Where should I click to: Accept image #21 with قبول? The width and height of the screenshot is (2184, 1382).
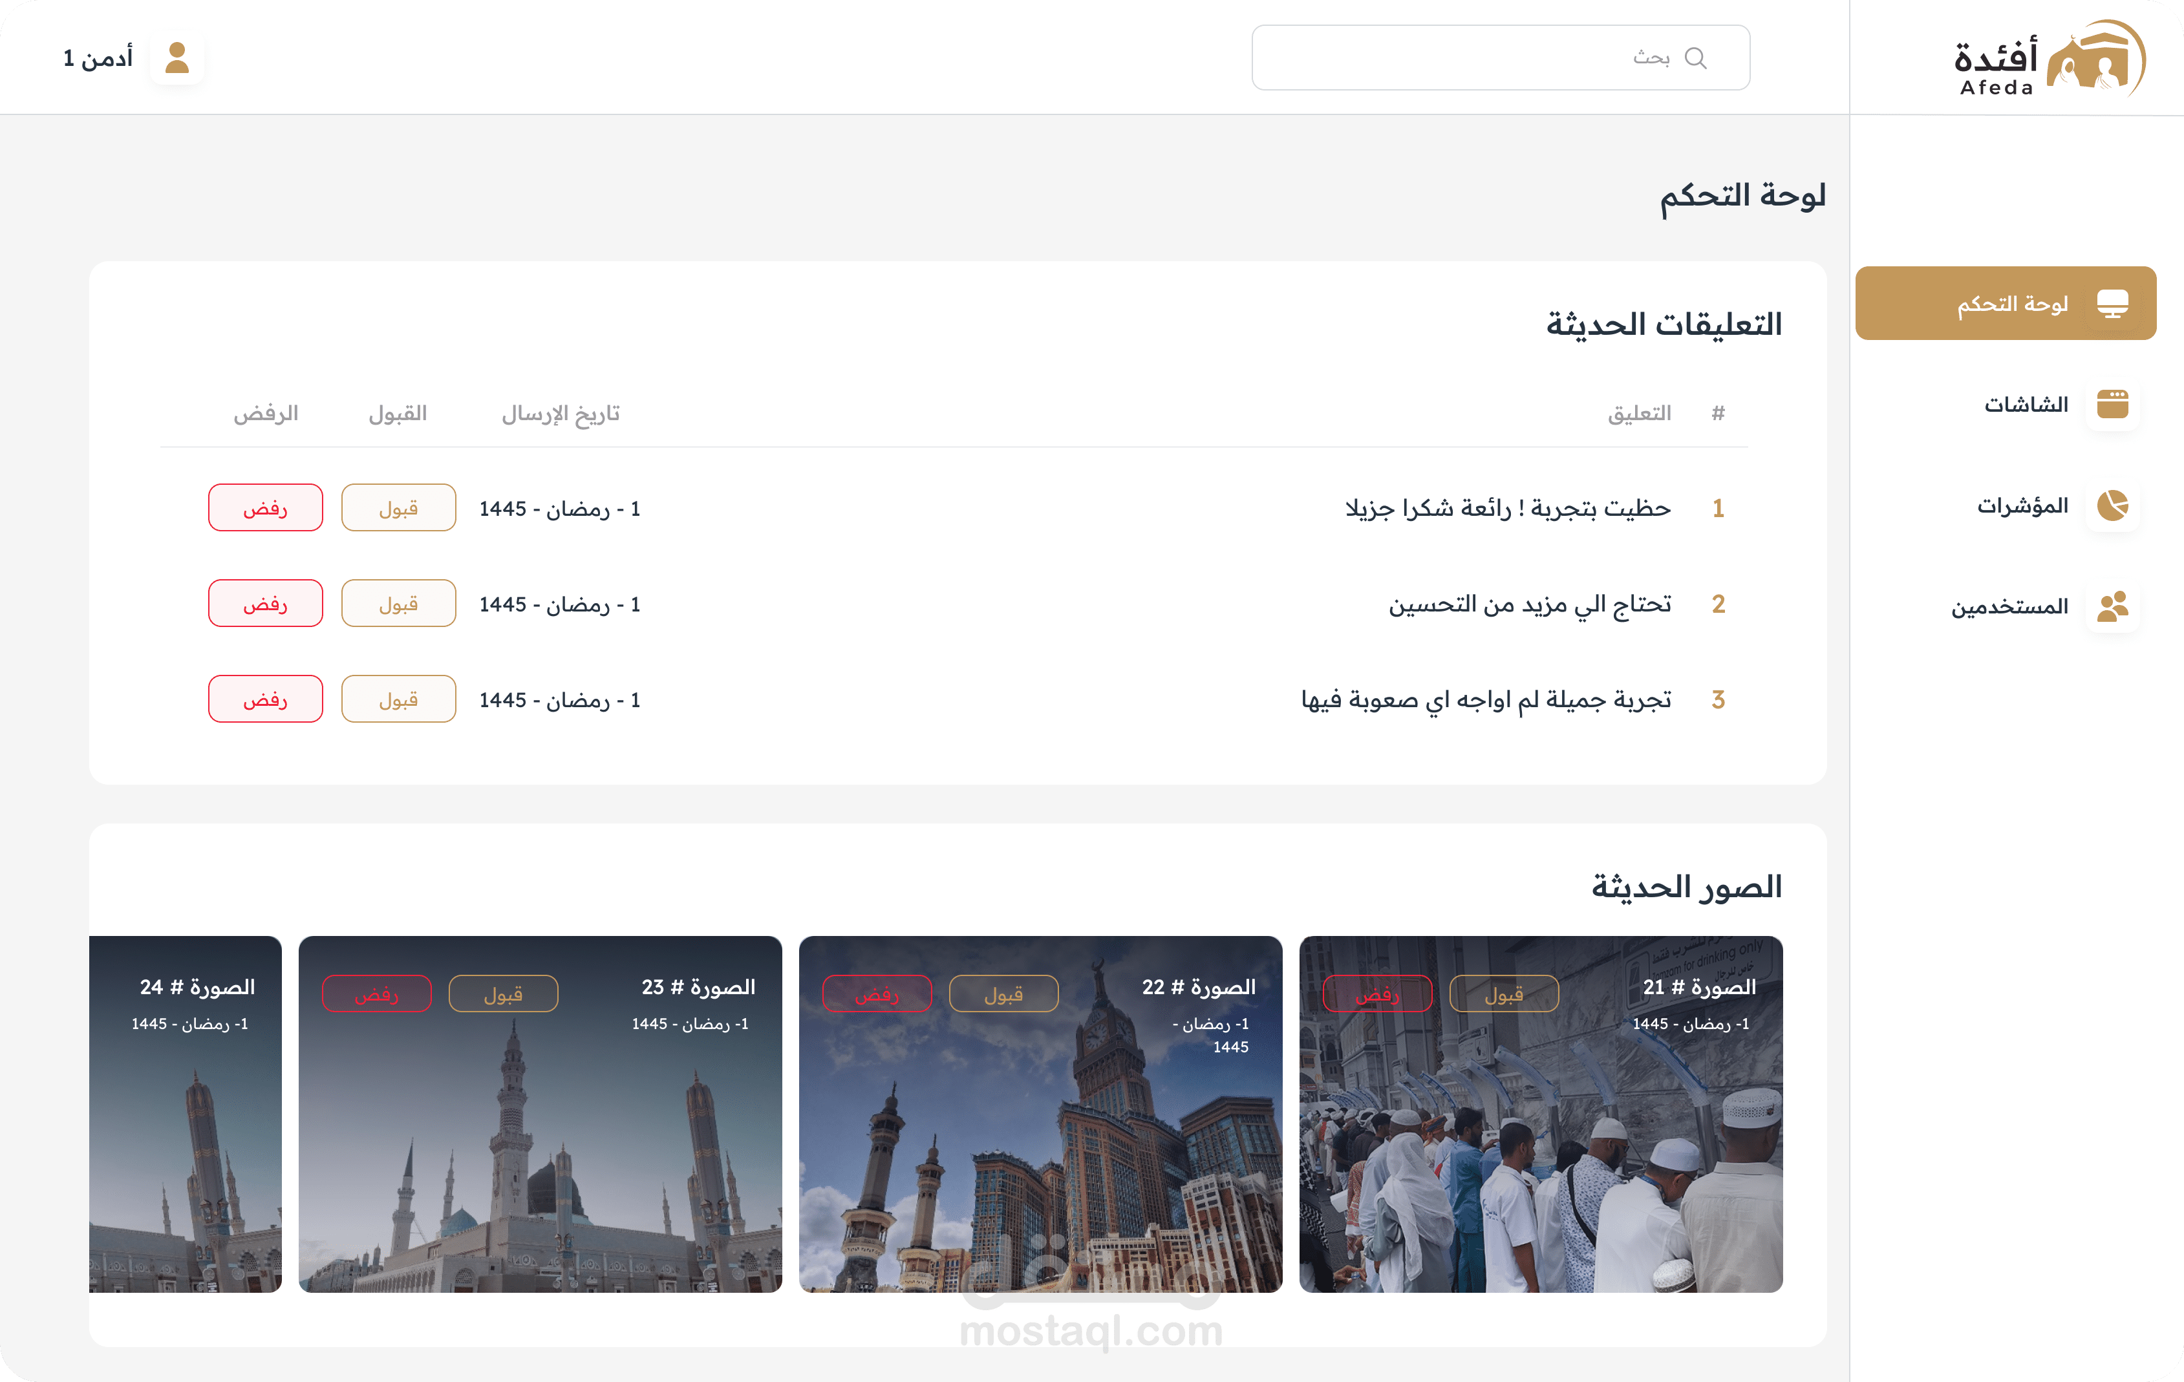coord(1504,994)
